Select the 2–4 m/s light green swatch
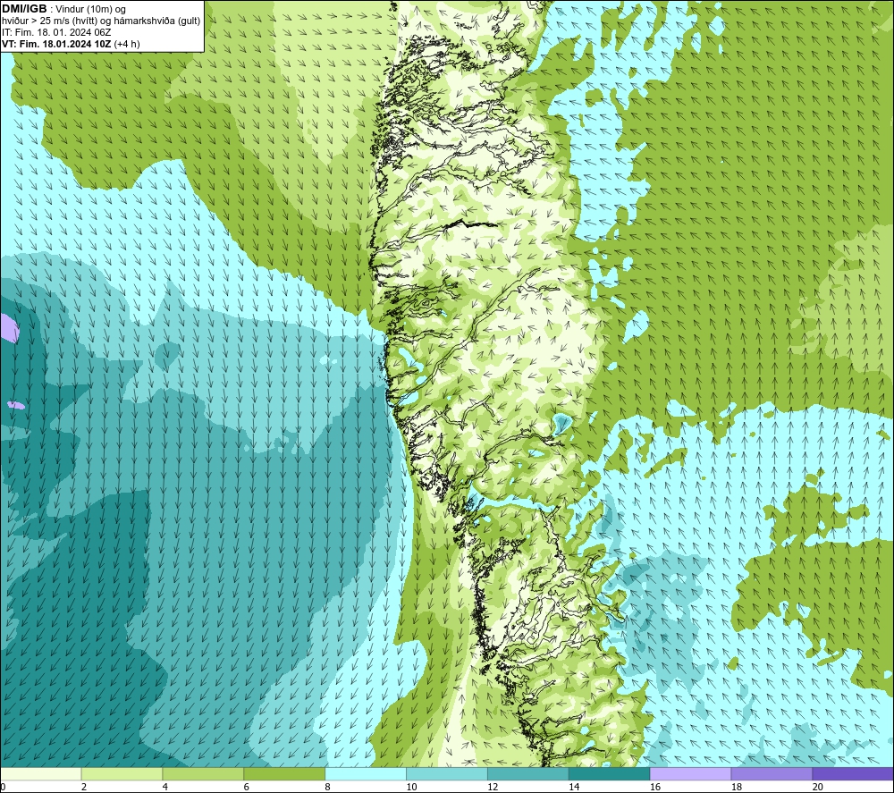Screen dimensions: 894x793 (122, 773)
